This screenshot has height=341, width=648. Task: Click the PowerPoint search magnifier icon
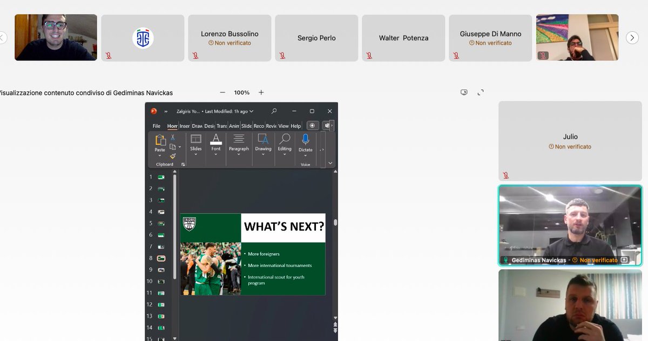pyautogui.click(x=274, y=111)
